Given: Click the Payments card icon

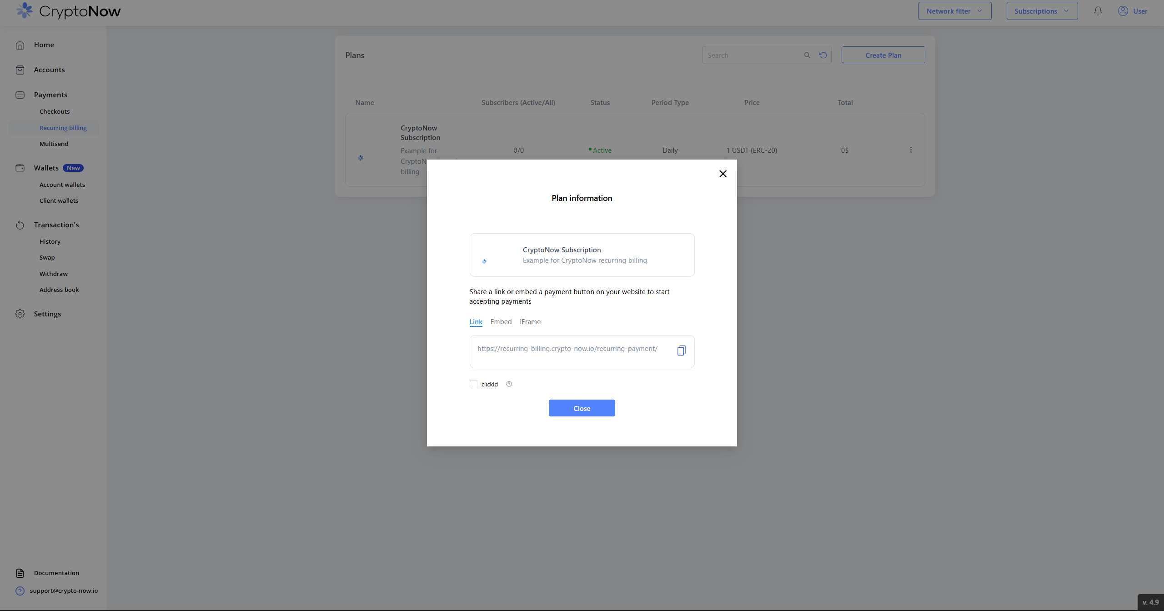Looking at the screenshot, I should point(20,95).
